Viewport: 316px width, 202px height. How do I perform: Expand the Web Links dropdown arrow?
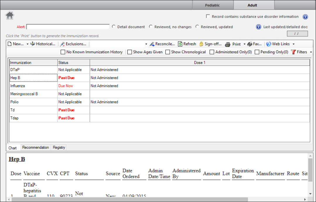click(293, 44)
